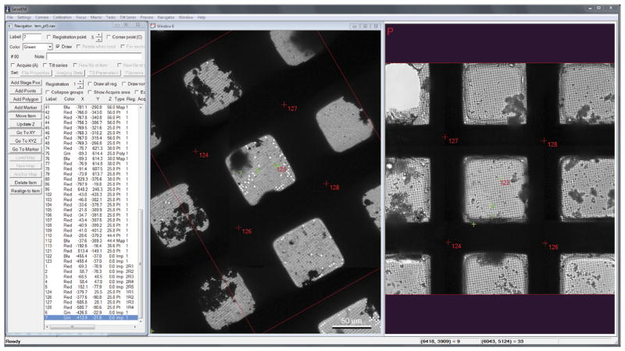Maximize the Window 6 image window
The height and width of the screenshot is (351, 625).
pos(365,26)
